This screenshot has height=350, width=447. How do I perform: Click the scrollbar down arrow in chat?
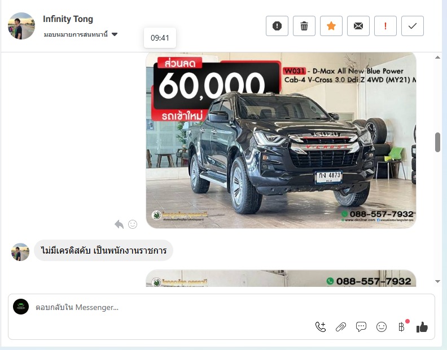437,281
